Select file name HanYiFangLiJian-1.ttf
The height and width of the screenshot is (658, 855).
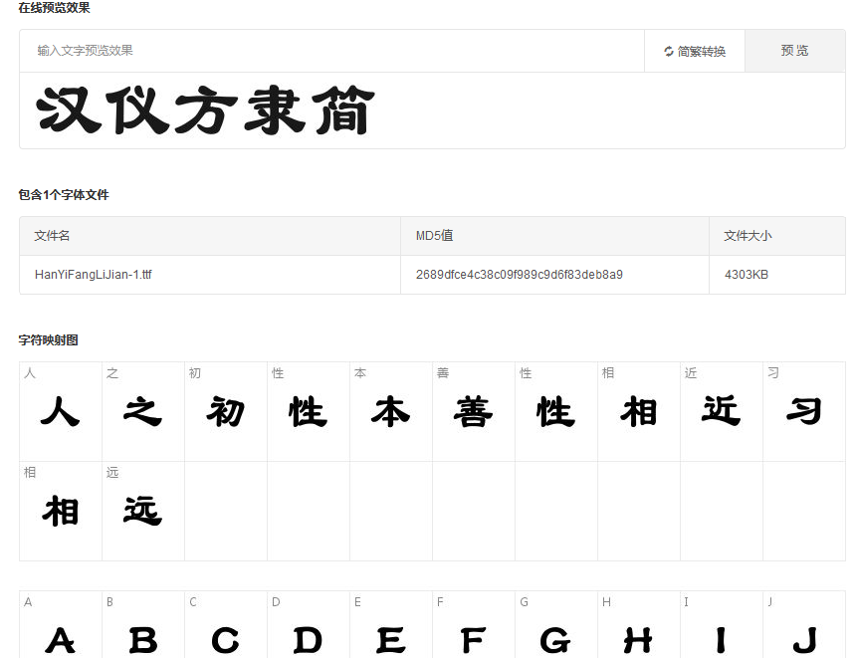tap(94, 274)
